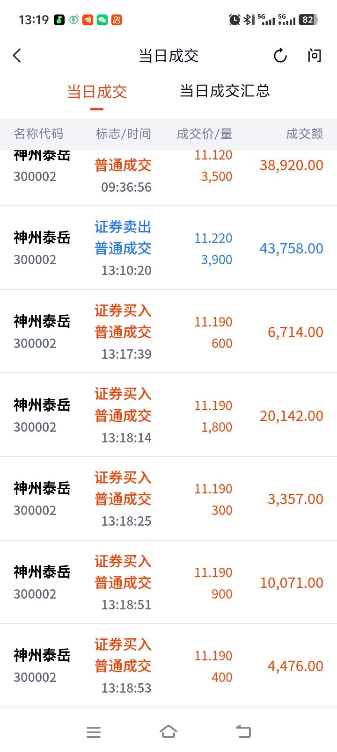Image resolution: width=337 pixels, height=752 pixels.
Task: Select the trade with amount 10,071.00
Action: 168,582
